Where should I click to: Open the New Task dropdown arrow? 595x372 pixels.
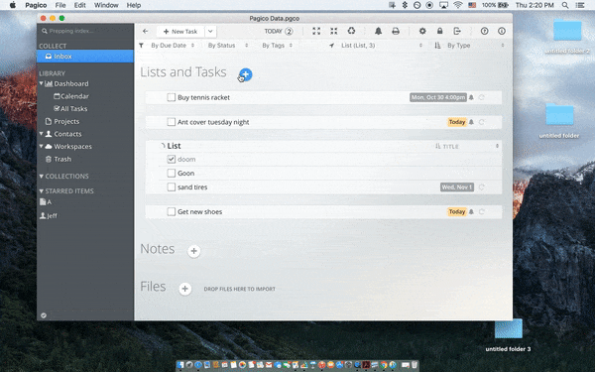point(210,32)
